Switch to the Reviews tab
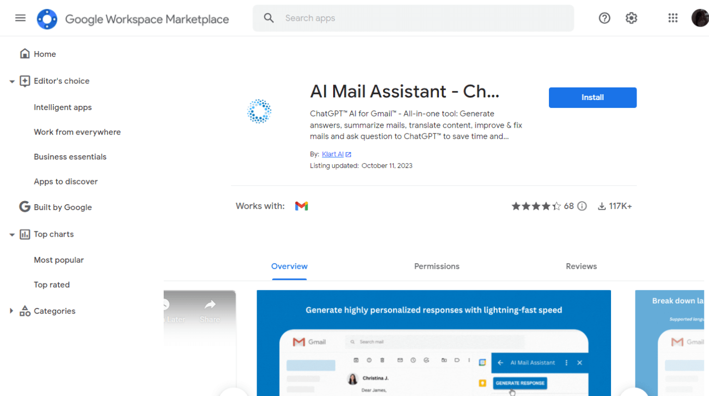The width and height of the screenshot is (709, 396). tap(581, 266)
